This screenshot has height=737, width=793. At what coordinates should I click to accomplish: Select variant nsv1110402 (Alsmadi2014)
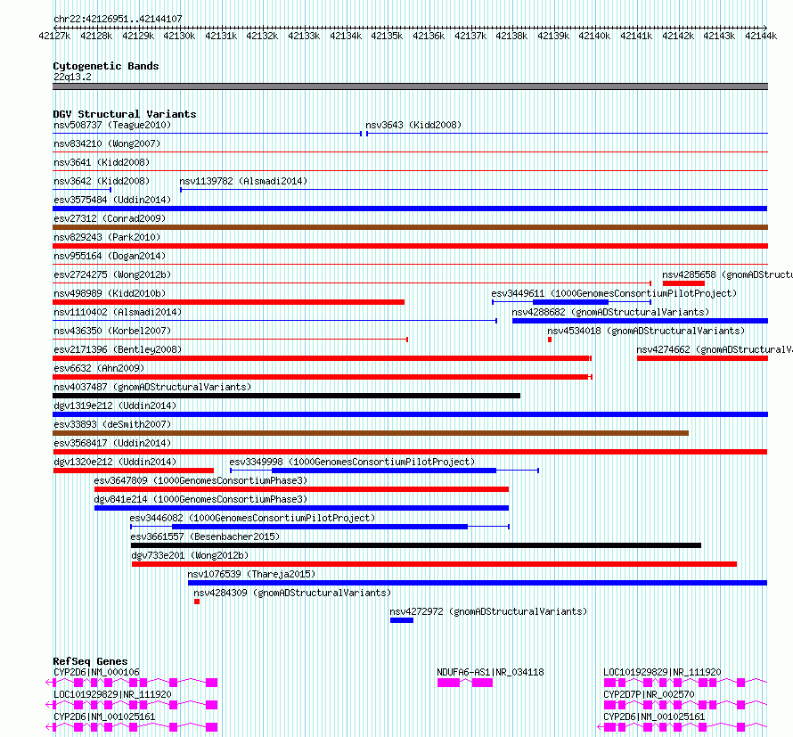click(118, 312)
